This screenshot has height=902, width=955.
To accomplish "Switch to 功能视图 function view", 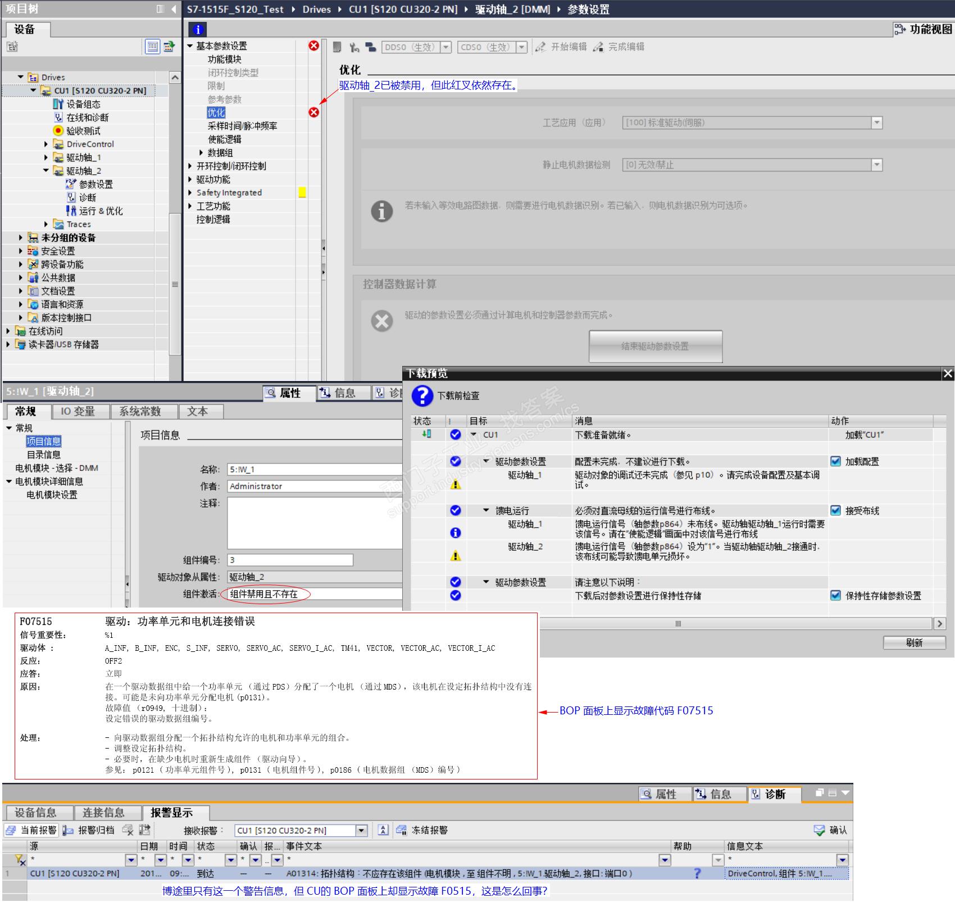I will [924, 29].
